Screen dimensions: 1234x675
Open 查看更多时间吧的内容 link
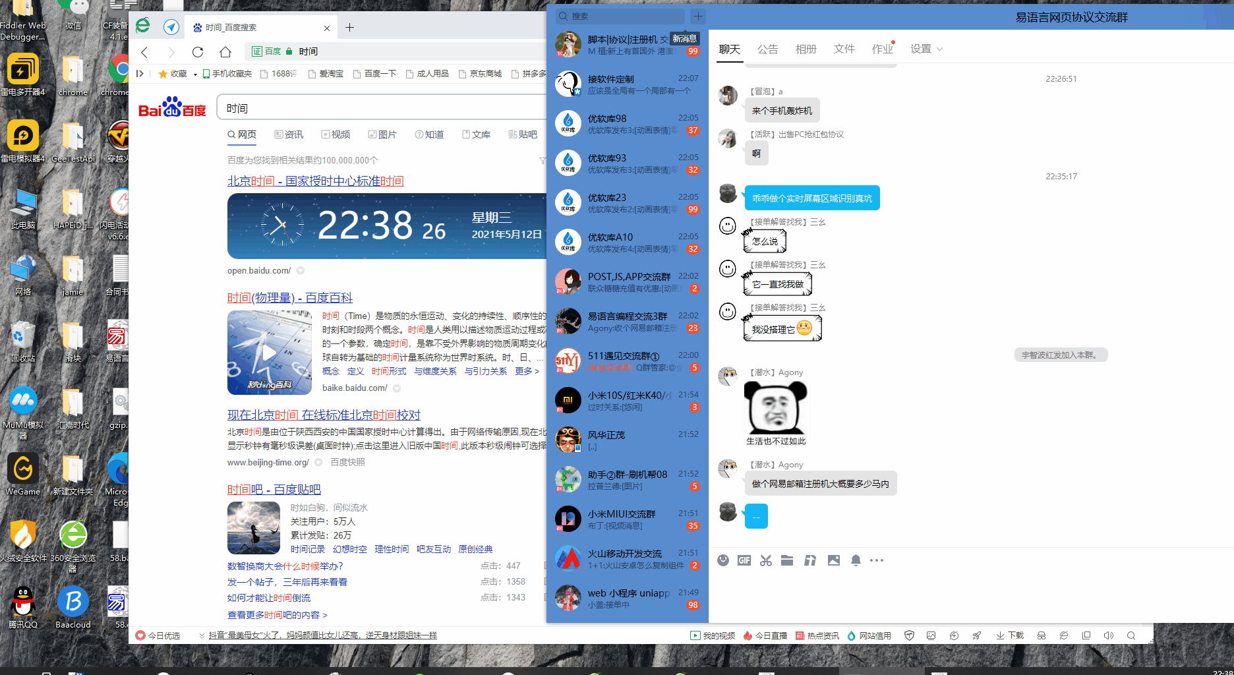click(278, 615)
